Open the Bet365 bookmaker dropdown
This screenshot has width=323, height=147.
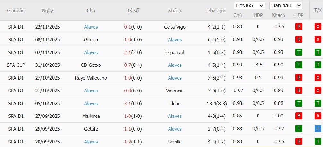tap(249, 6)
